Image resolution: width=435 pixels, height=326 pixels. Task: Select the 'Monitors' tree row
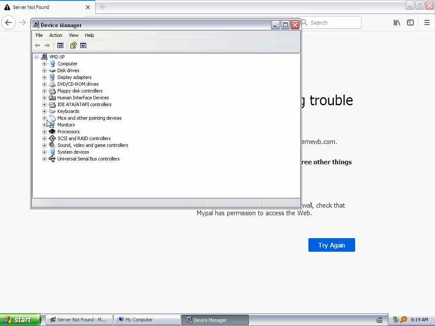coord(66,125)
